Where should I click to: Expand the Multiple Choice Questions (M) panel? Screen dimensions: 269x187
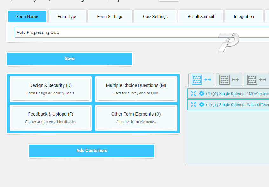tap(136, 89)
